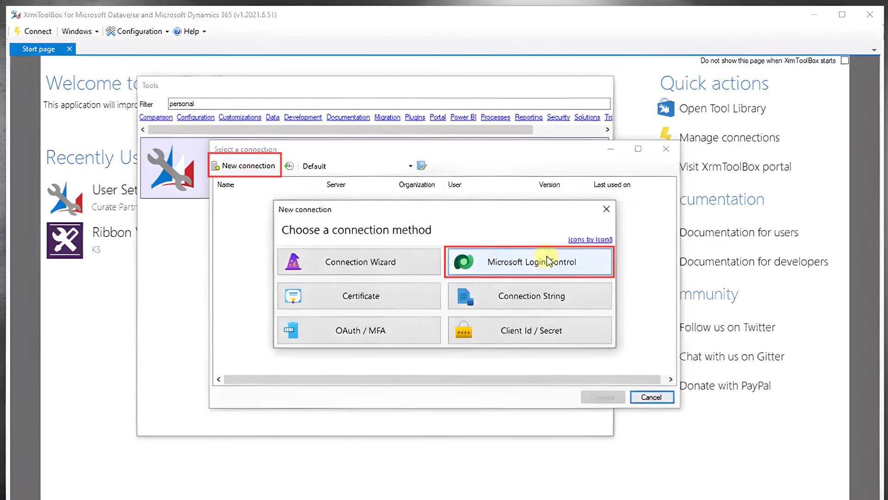Click the Ribbon Workbench recently used icon
The height and width of the screenshot is (500, 888).
[65, 240]
